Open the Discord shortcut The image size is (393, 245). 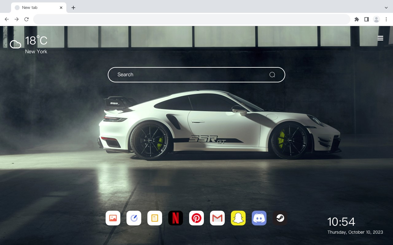pyautogui.click(x=259, y=218)
